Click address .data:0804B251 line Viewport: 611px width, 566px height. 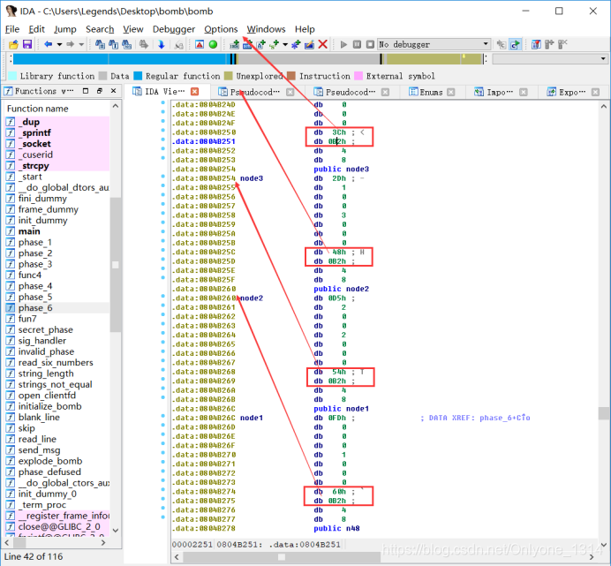coord(203,141)
